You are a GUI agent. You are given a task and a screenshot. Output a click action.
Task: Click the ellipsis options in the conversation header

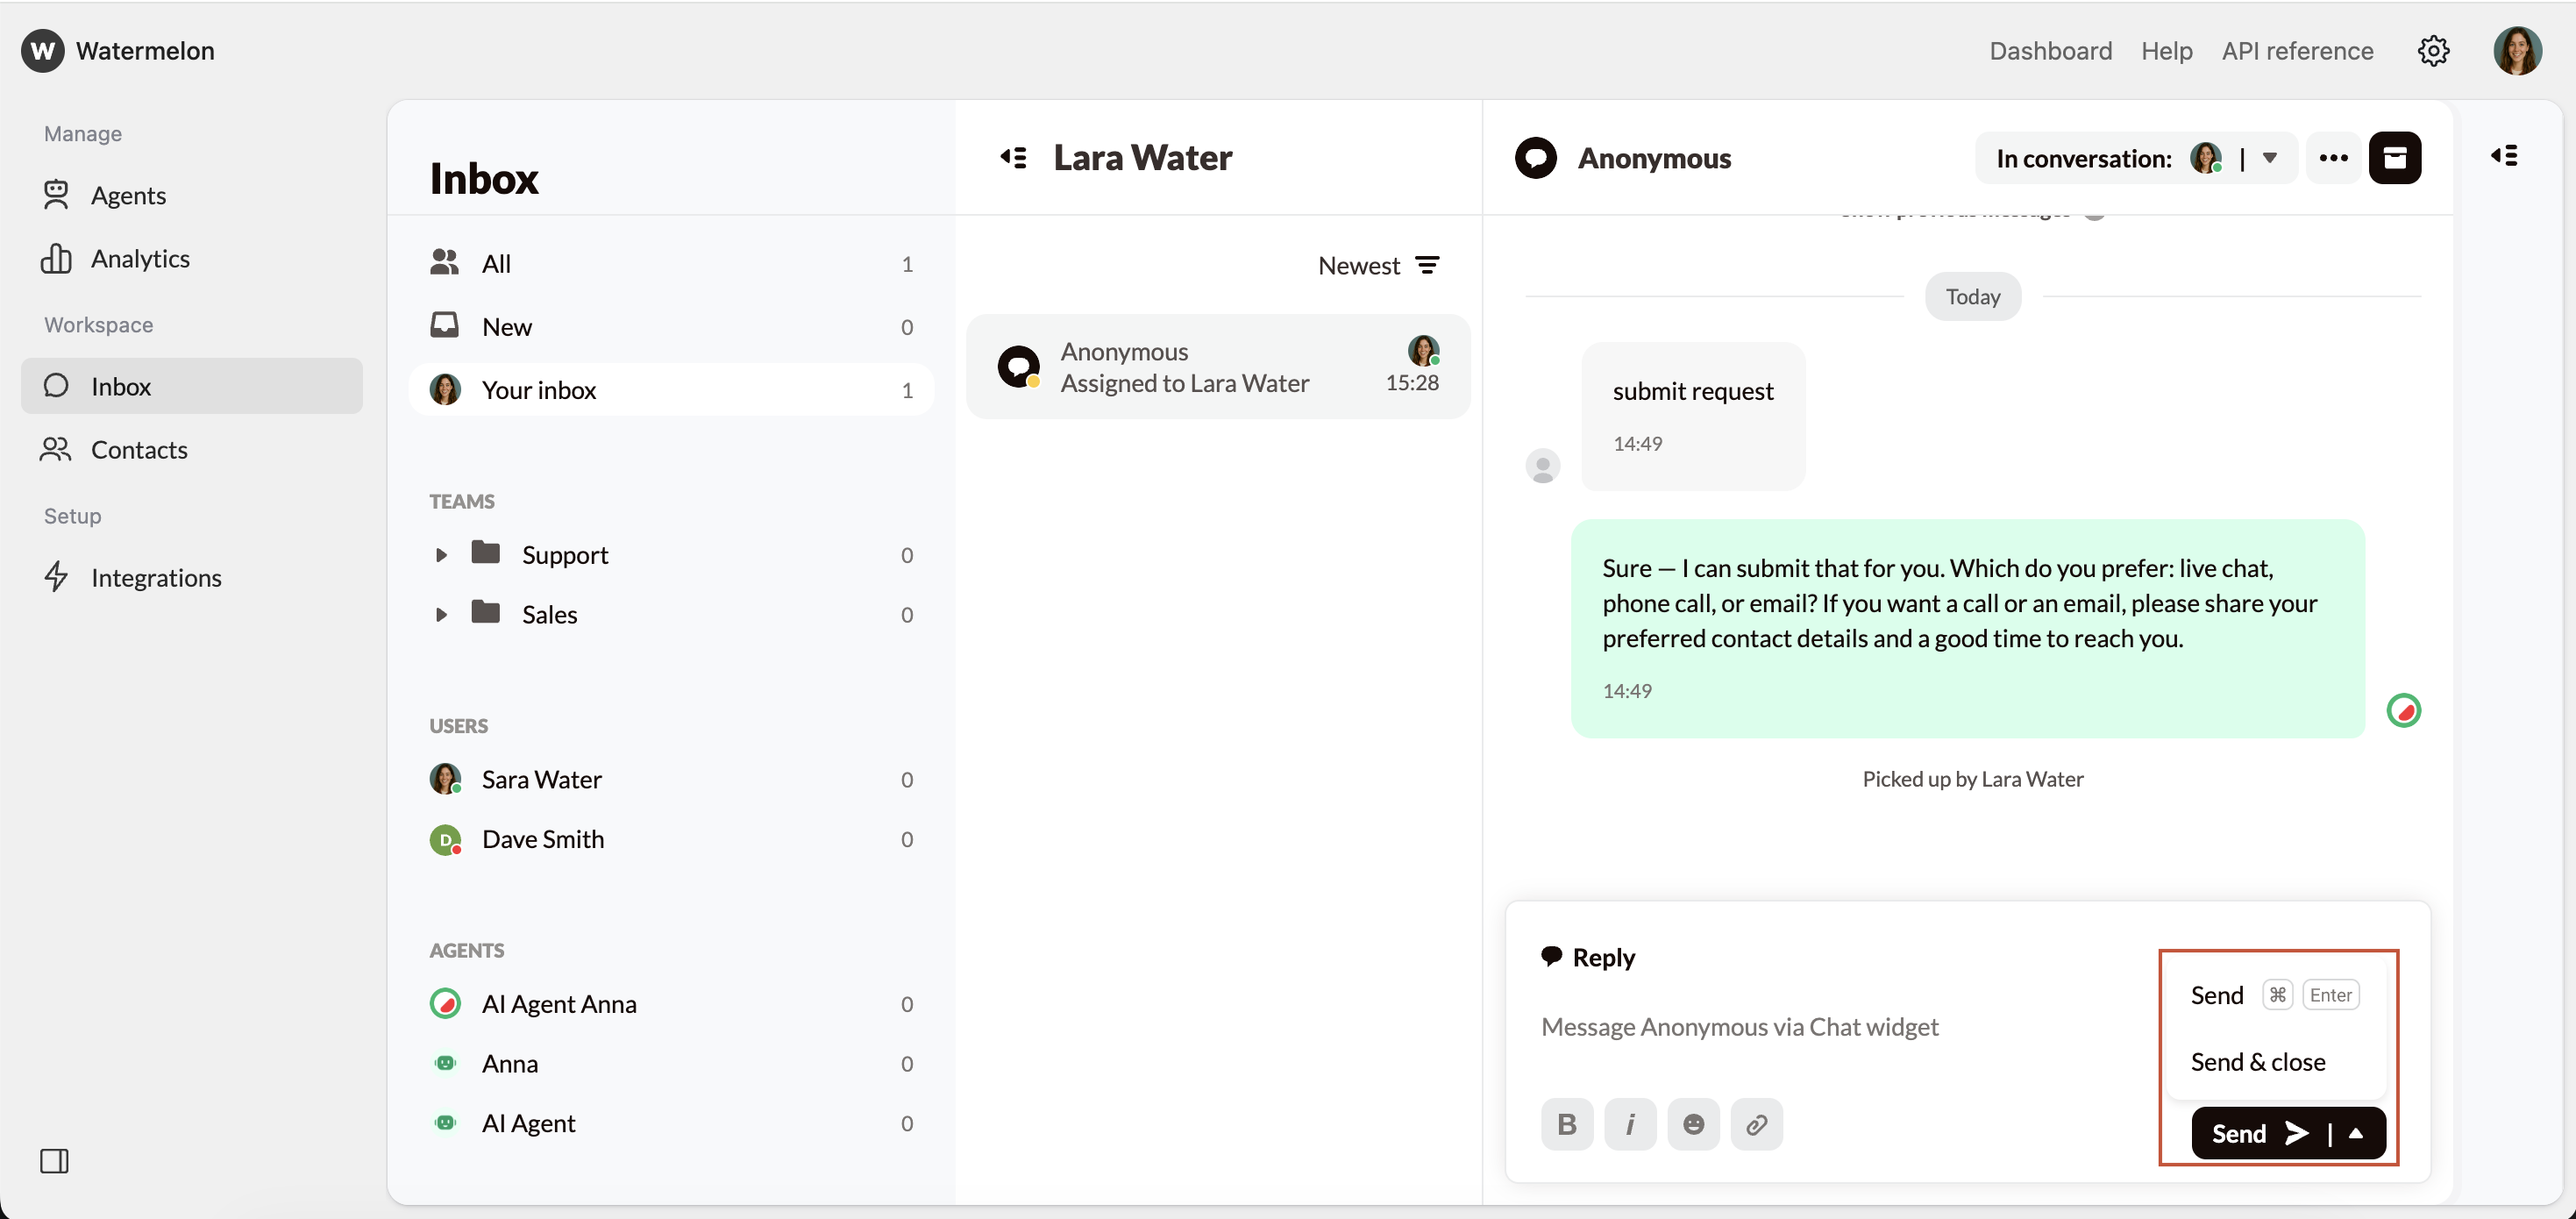2333,157
